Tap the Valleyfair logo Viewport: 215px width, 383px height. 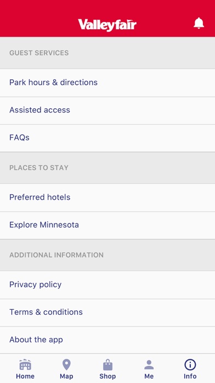pyautogui.click(x=107, y=25)
